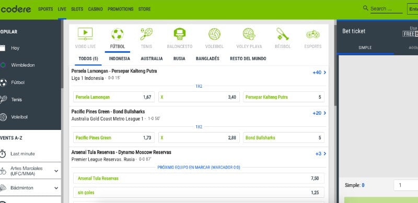Click the sidebar Fútbol ball icon
Viewport: 418px width, 203px height.
point(3,82)
